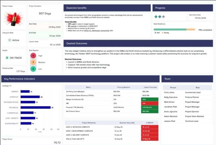The width and height of the screenshot is (216, 145).
Task: Click the TECHNICAL bar in chart
Action: pos(35,107)
